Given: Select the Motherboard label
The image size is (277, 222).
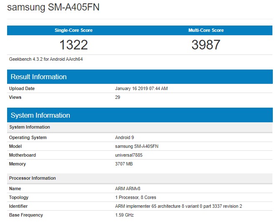Looking at the screenshot, I should [23, 155].
